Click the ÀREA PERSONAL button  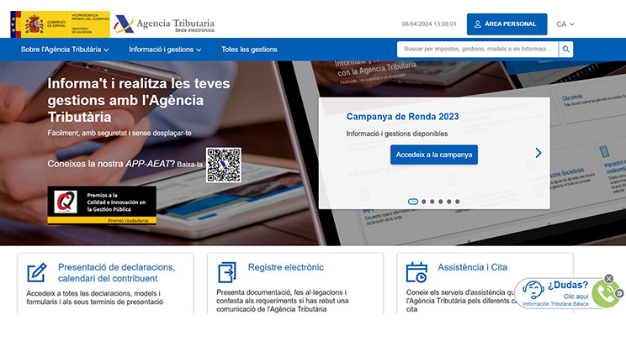507,24
